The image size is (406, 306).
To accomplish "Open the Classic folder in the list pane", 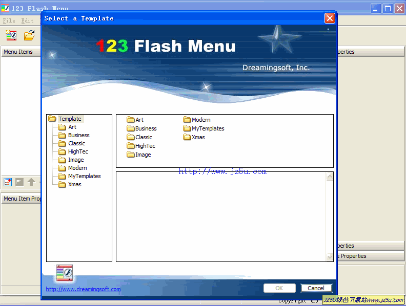I will point(139,137).
